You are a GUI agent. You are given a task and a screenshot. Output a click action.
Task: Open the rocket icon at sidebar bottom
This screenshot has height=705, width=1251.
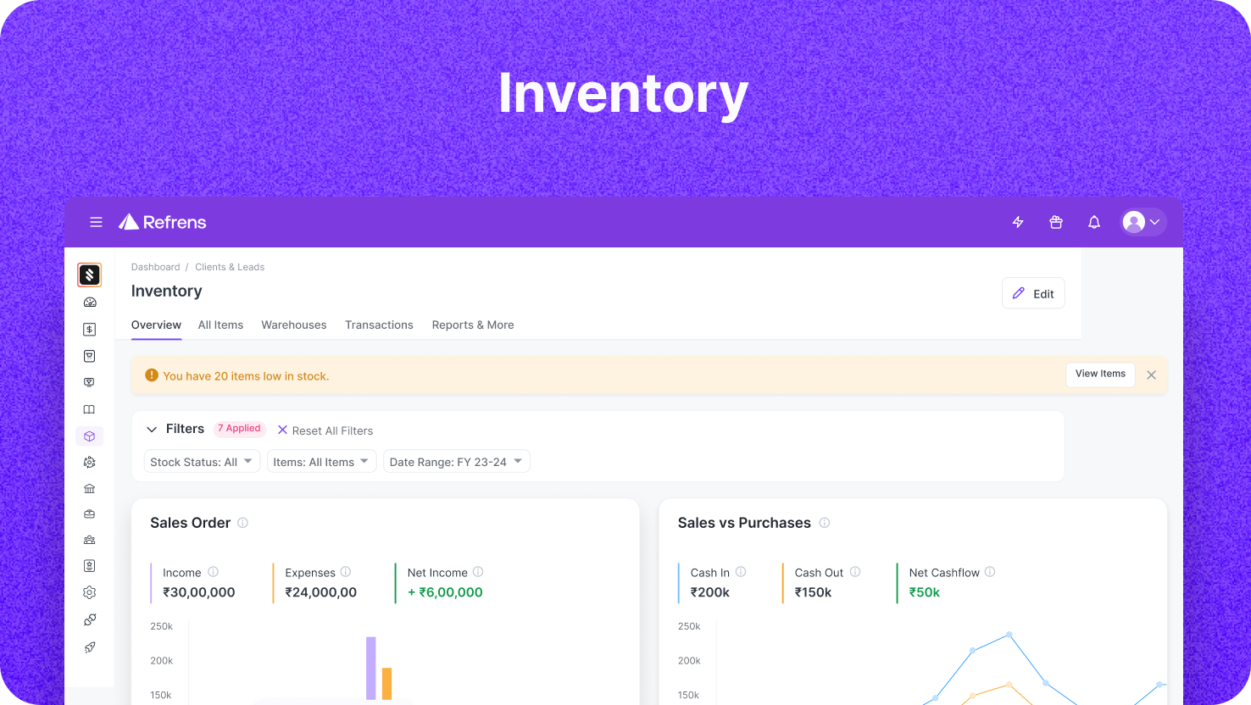(89, 647)
